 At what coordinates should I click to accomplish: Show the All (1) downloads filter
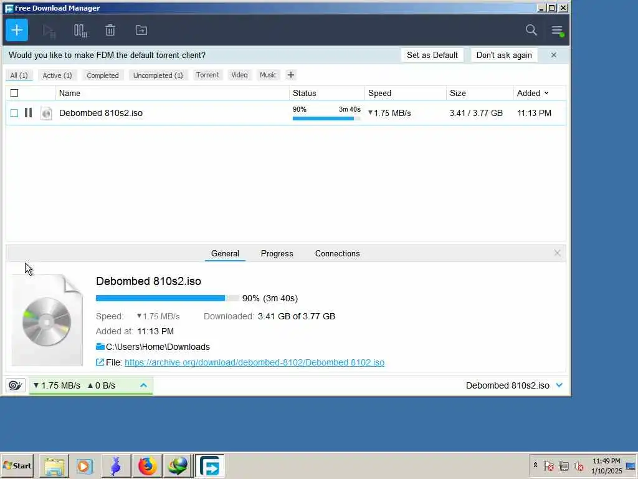pyautogui.click(x=19, y=75)
